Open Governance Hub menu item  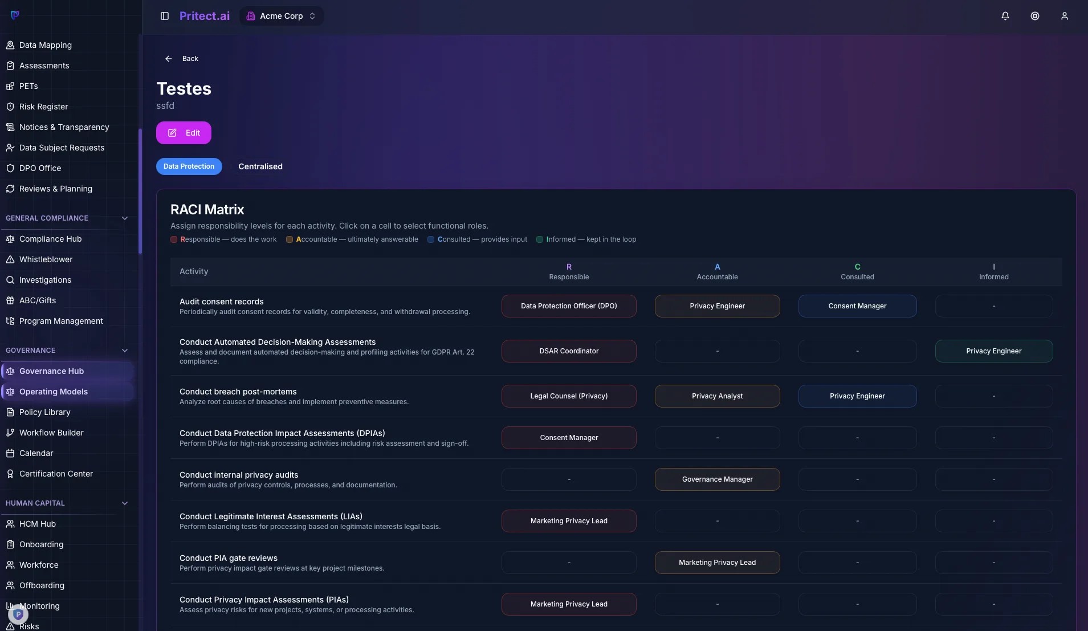(68, 371)
